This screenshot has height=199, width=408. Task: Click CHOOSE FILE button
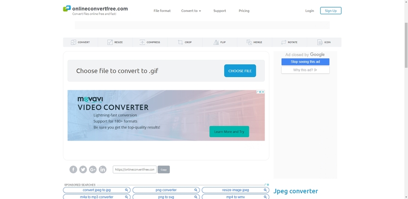click(240, 70)
